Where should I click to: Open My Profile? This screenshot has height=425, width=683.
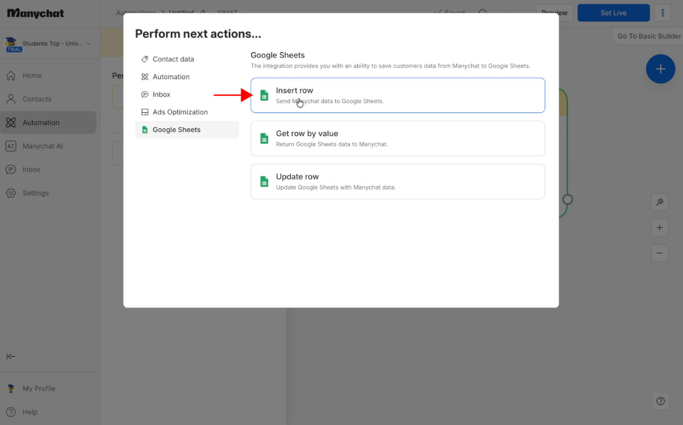(x=48, y=389)
